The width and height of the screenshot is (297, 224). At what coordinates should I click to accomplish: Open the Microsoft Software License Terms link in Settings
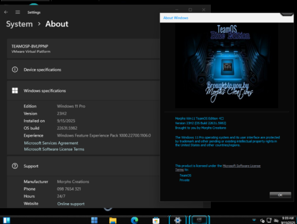click(x=54, y=149)
